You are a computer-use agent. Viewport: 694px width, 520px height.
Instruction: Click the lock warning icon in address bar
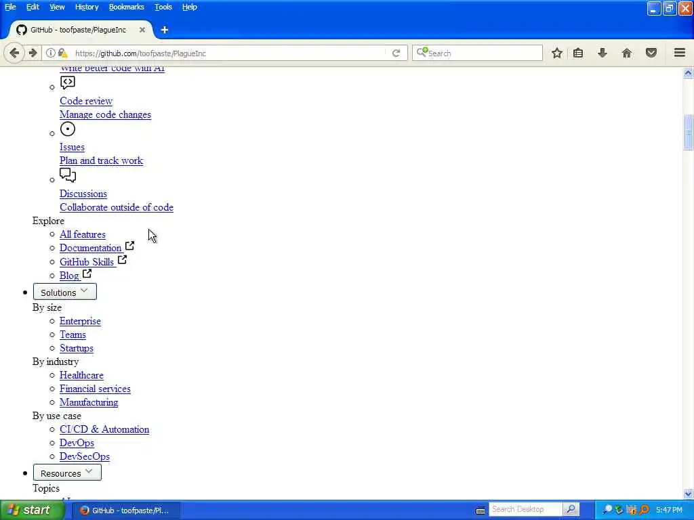pyautogui.click(x=63, y=53)
